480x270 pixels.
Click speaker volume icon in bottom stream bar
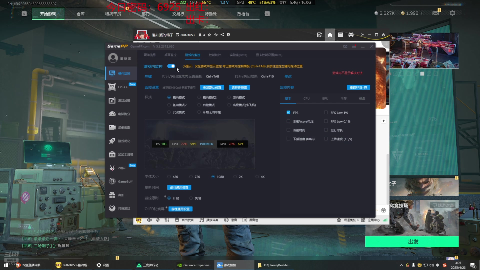coord(149,220)
